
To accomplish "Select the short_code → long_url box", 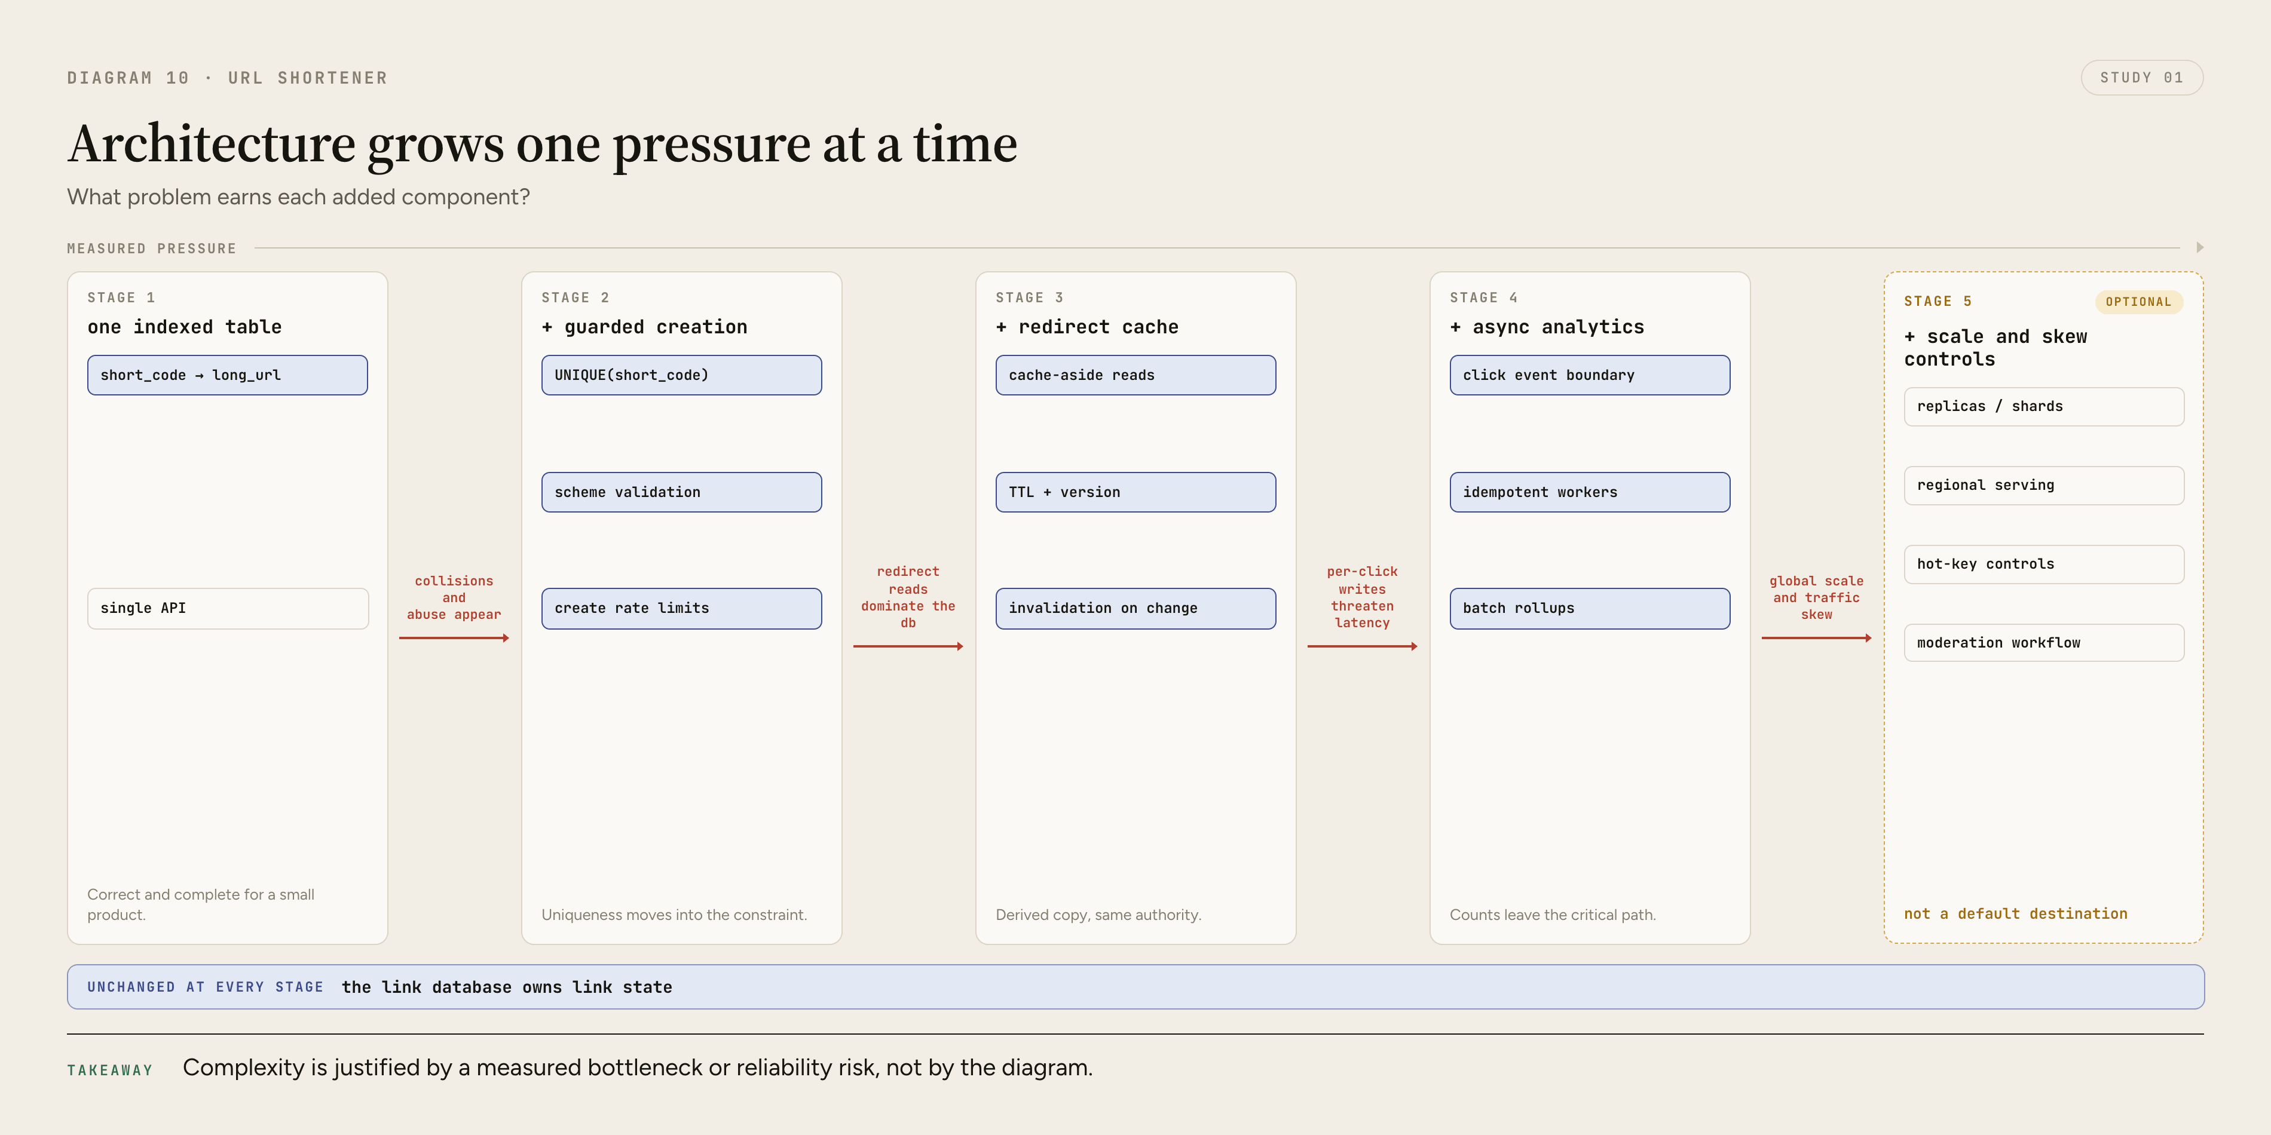I will (x=228, y=375).
